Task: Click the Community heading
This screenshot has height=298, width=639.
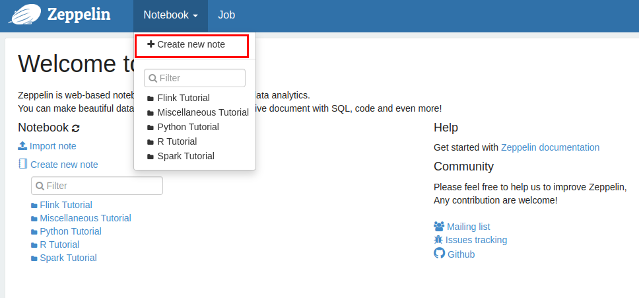Action: pyautogui.click(x=464, y=167)
